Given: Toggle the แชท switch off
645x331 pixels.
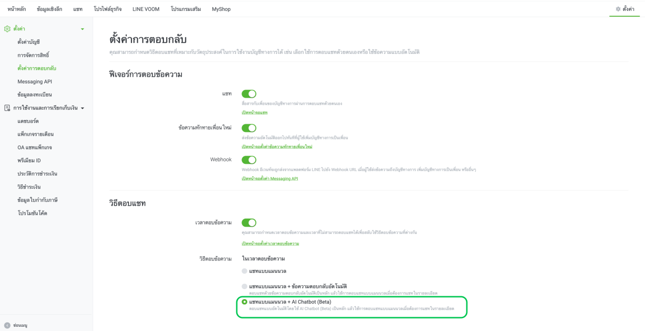Looking at the screenshot, I should [249, 94].
